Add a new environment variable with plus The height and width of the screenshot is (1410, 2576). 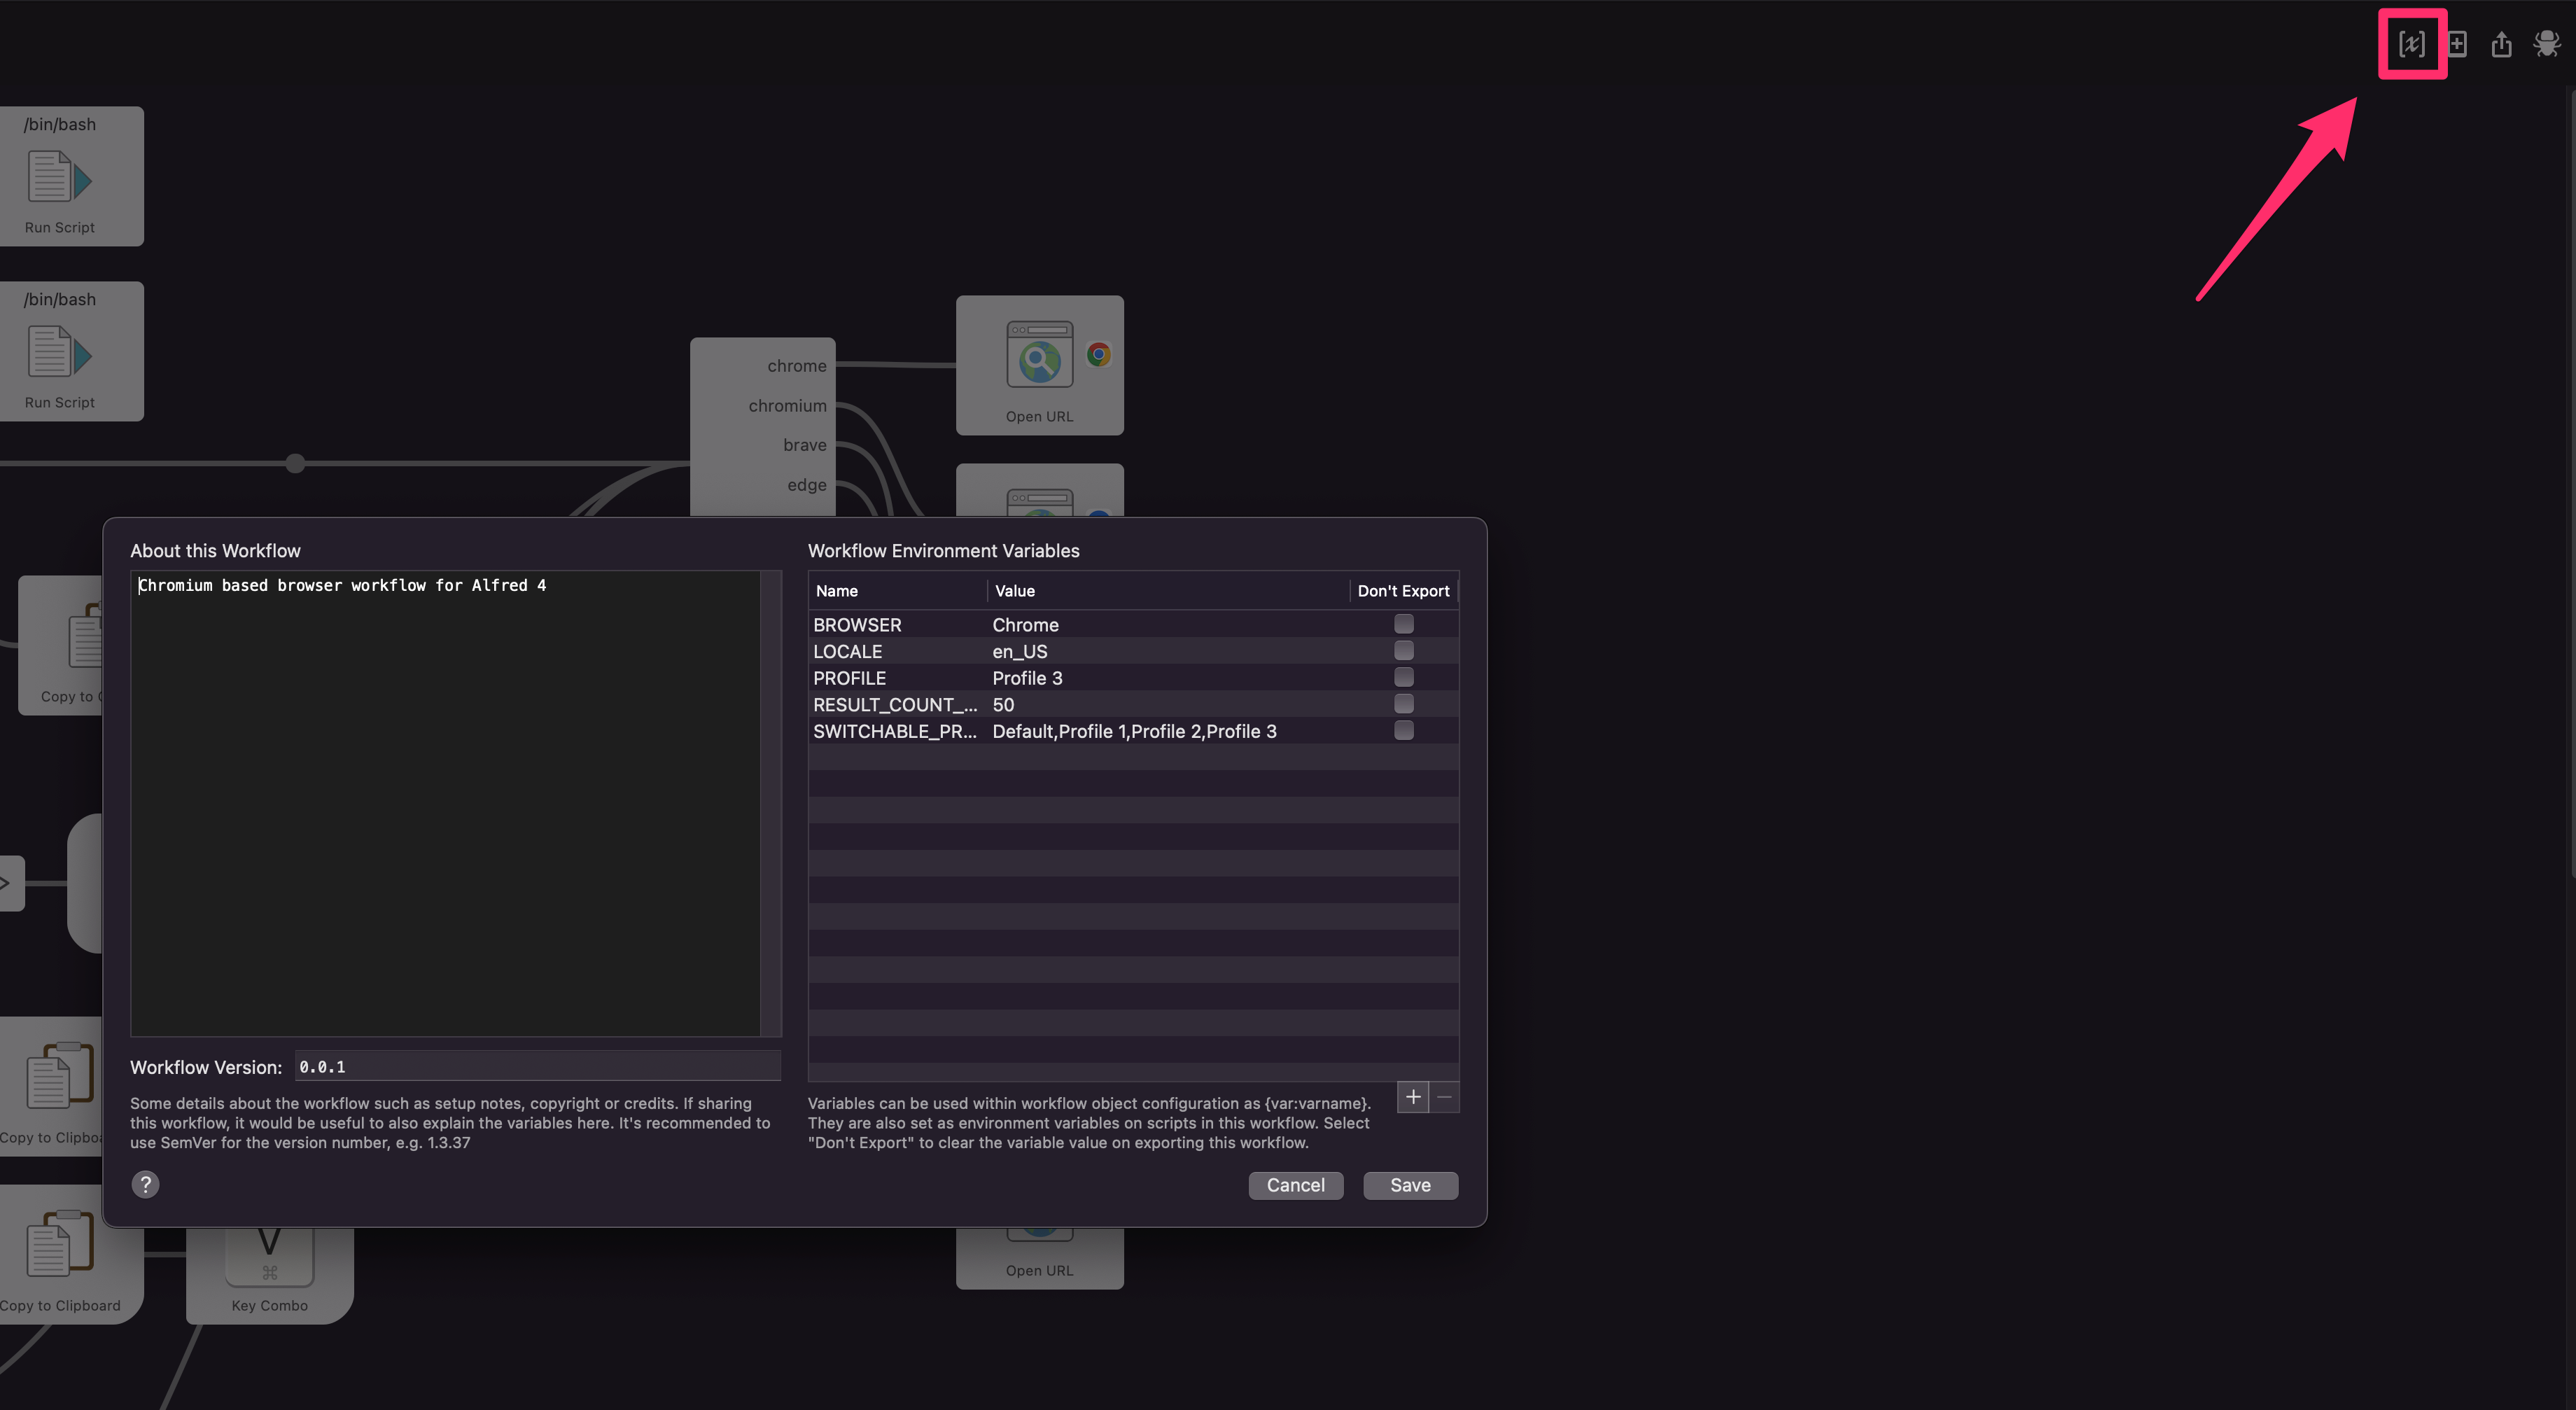[x=1412, y=1097]
